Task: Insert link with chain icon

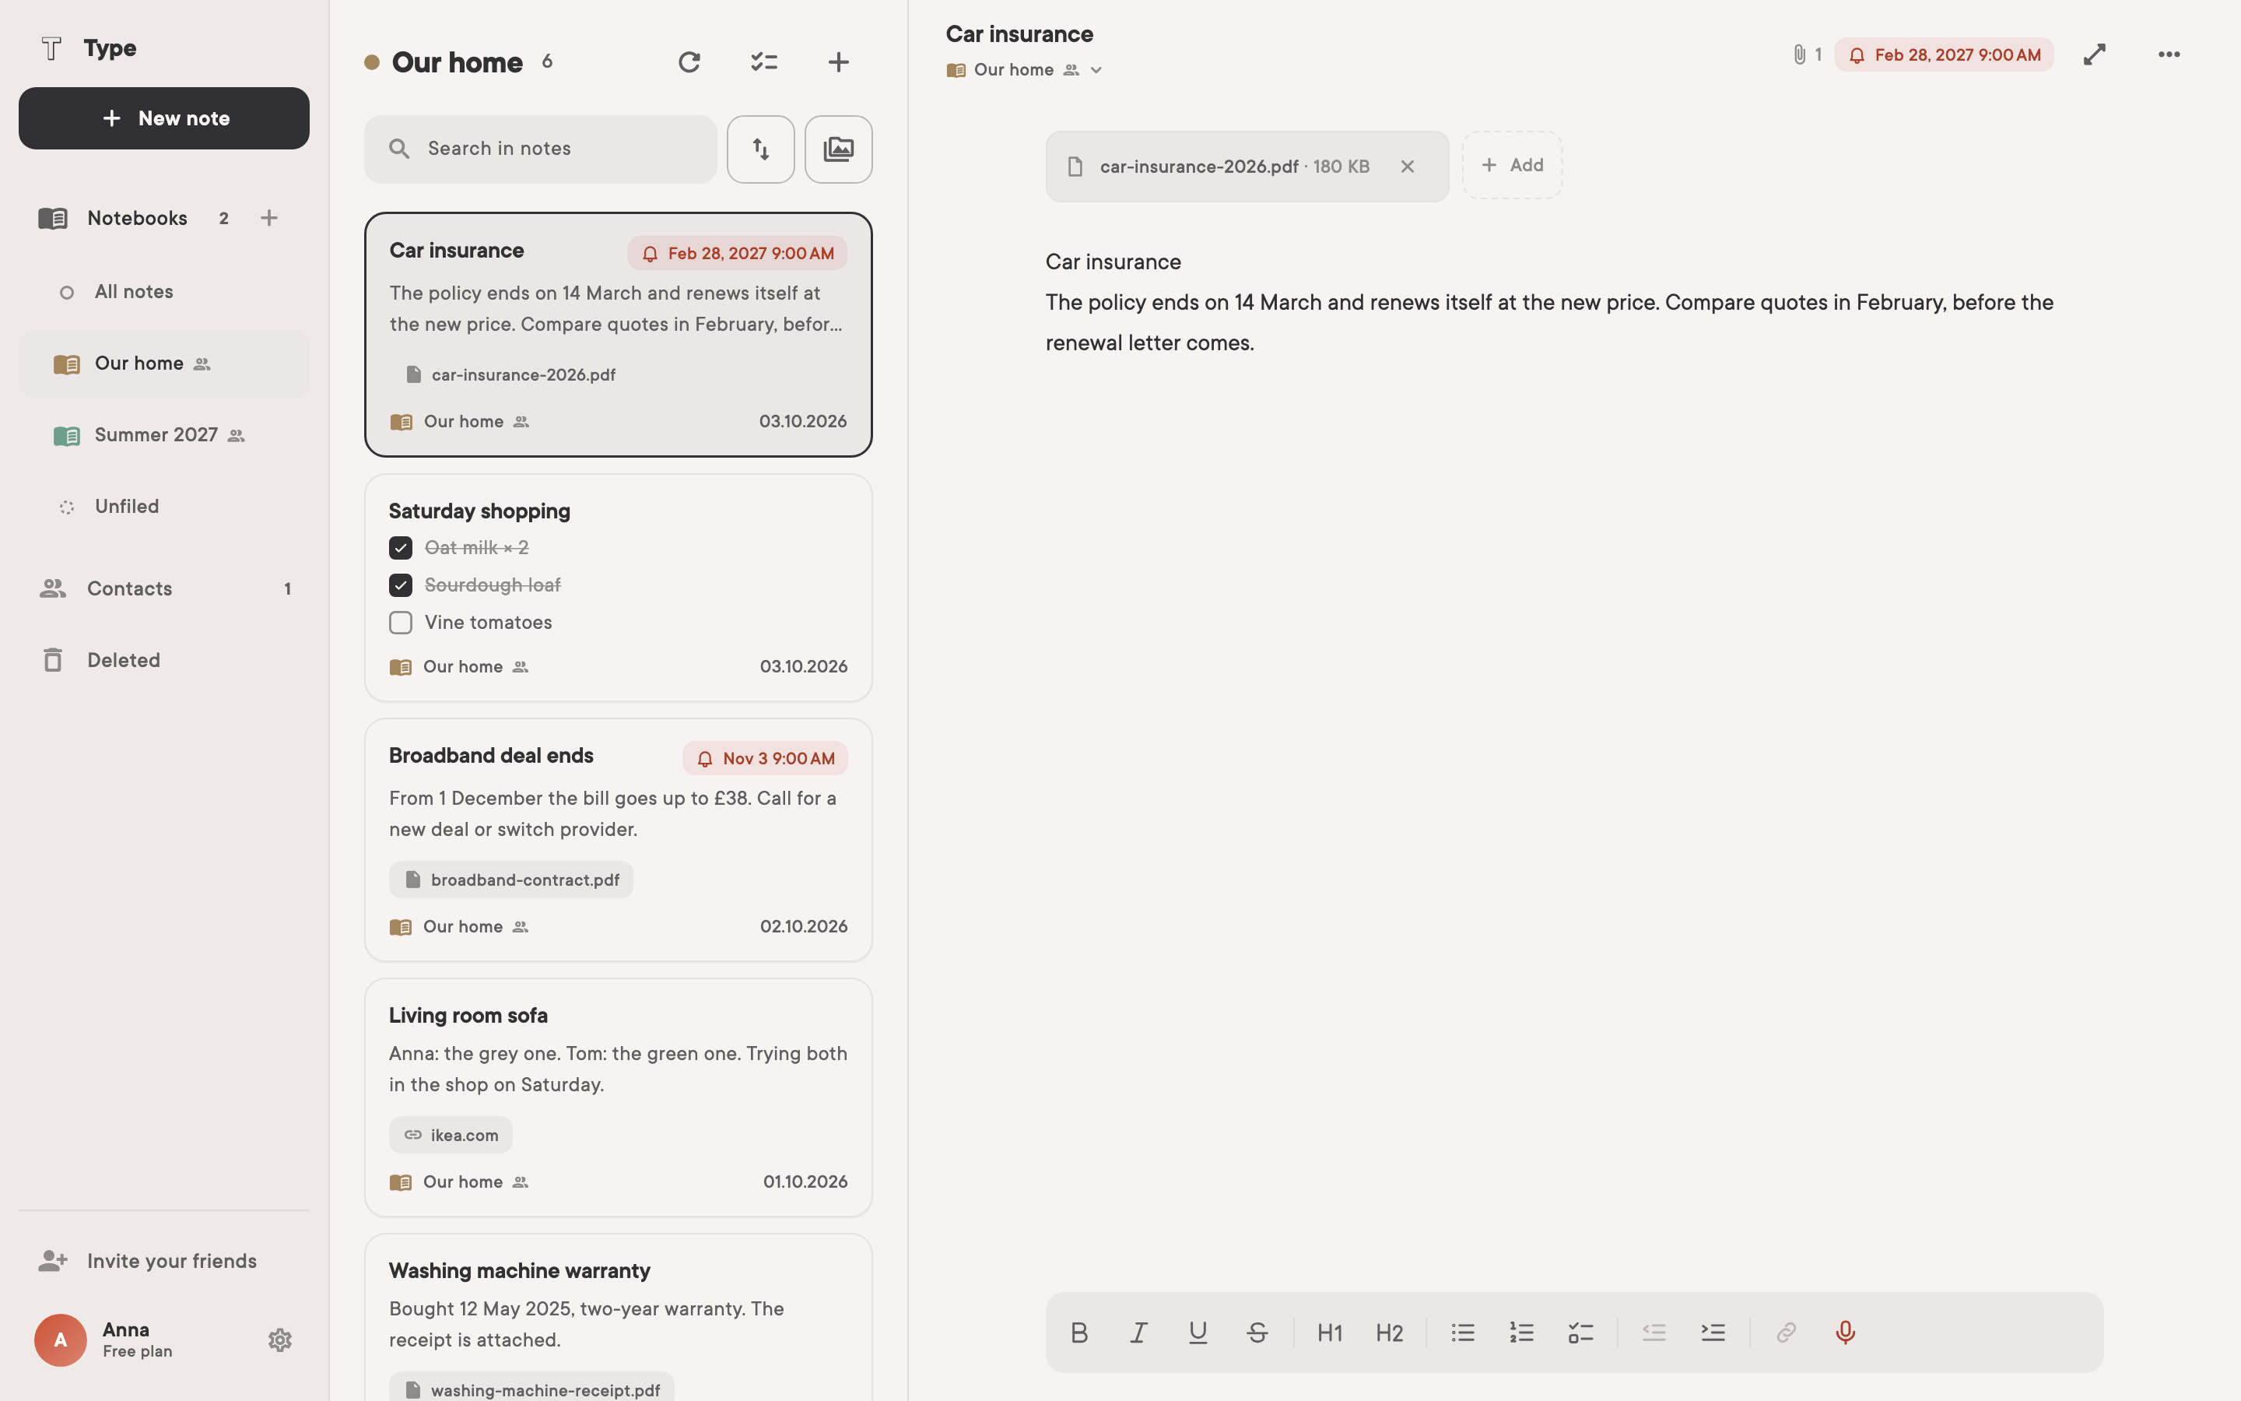Action: pyautogui.click(x=1787, y=1333)
